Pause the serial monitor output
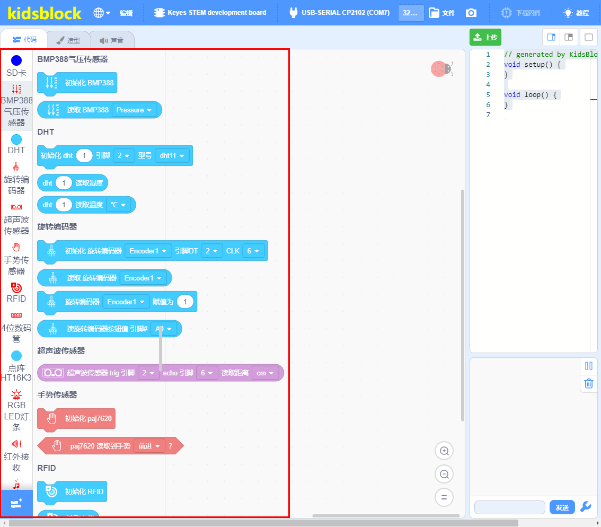 (x=589, y=366)
